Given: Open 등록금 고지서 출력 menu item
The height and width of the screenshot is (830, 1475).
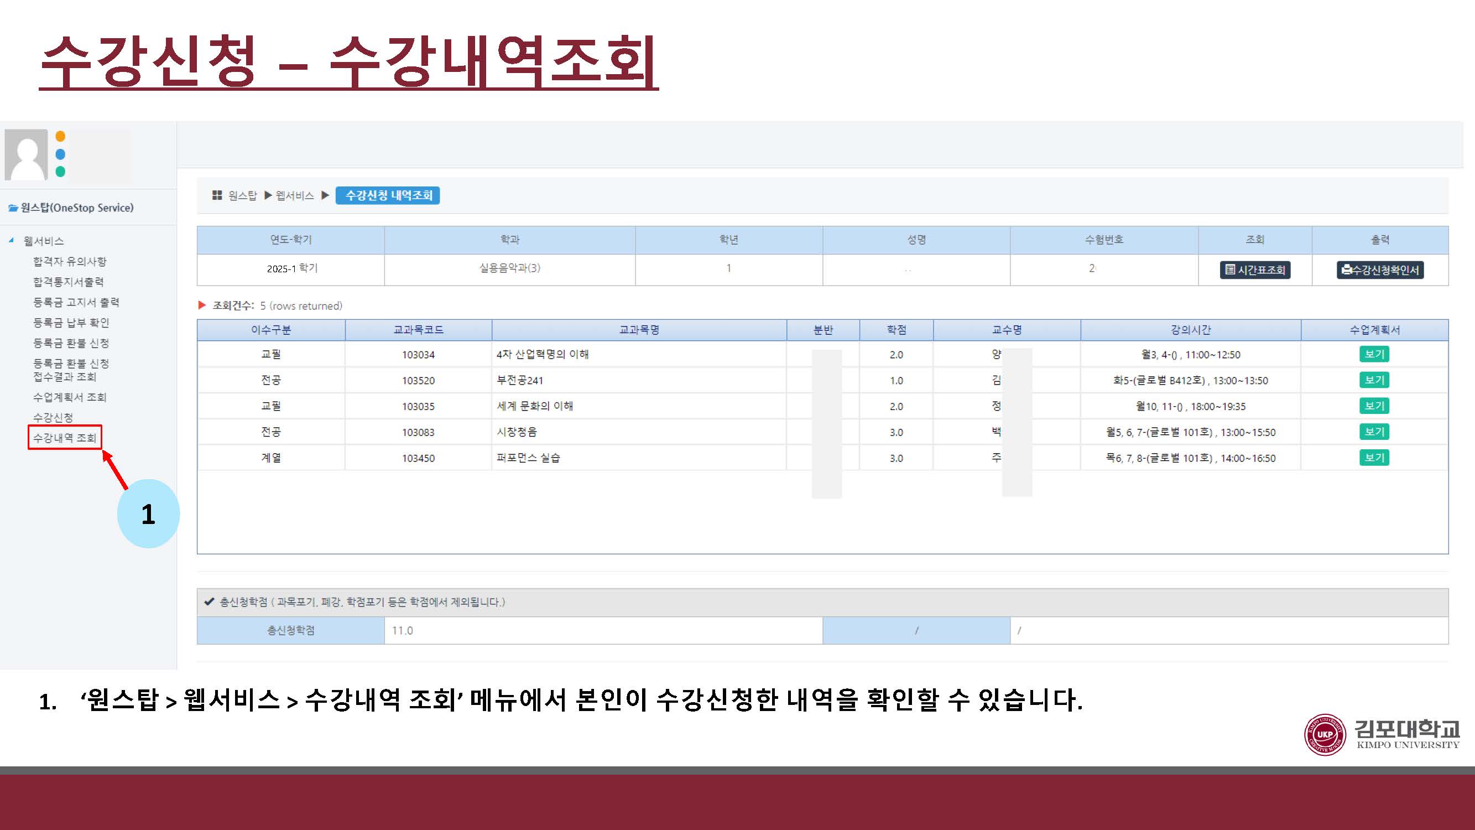Looking at the screenshot, I should click(76, 302).
